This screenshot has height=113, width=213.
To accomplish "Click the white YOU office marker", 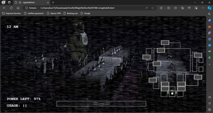I will [172, 93].
